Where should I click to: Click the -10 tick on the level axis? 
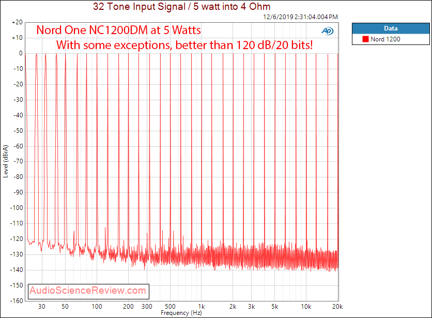18,69
